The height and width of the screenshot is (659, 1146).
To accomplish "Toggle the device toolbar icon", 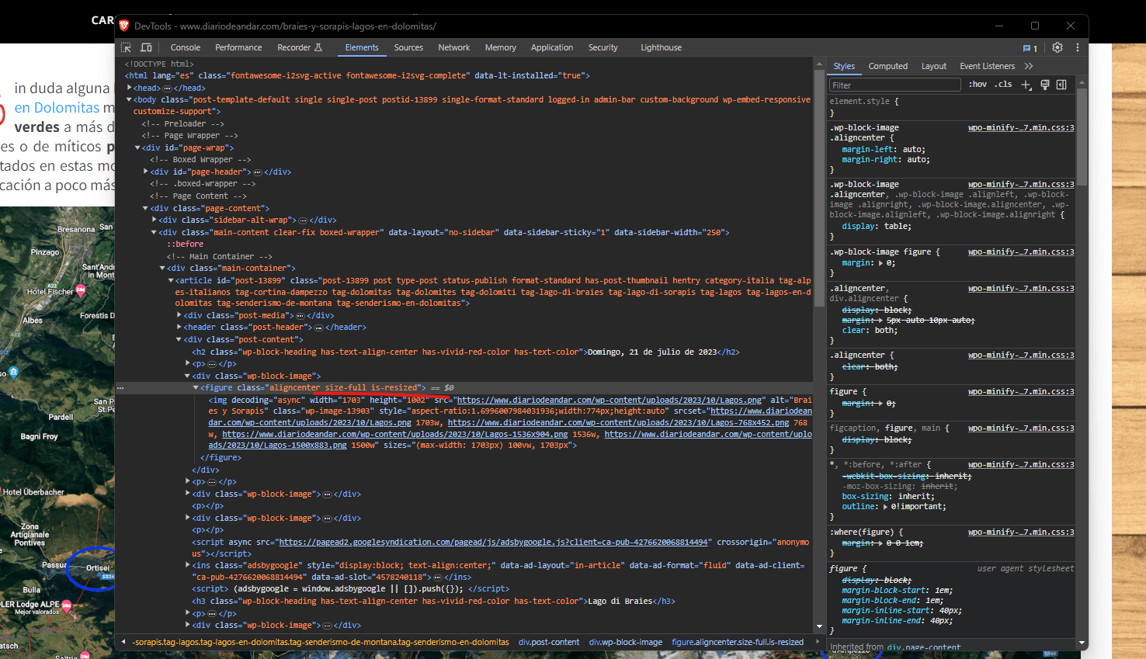I will (x=146, y=47).
